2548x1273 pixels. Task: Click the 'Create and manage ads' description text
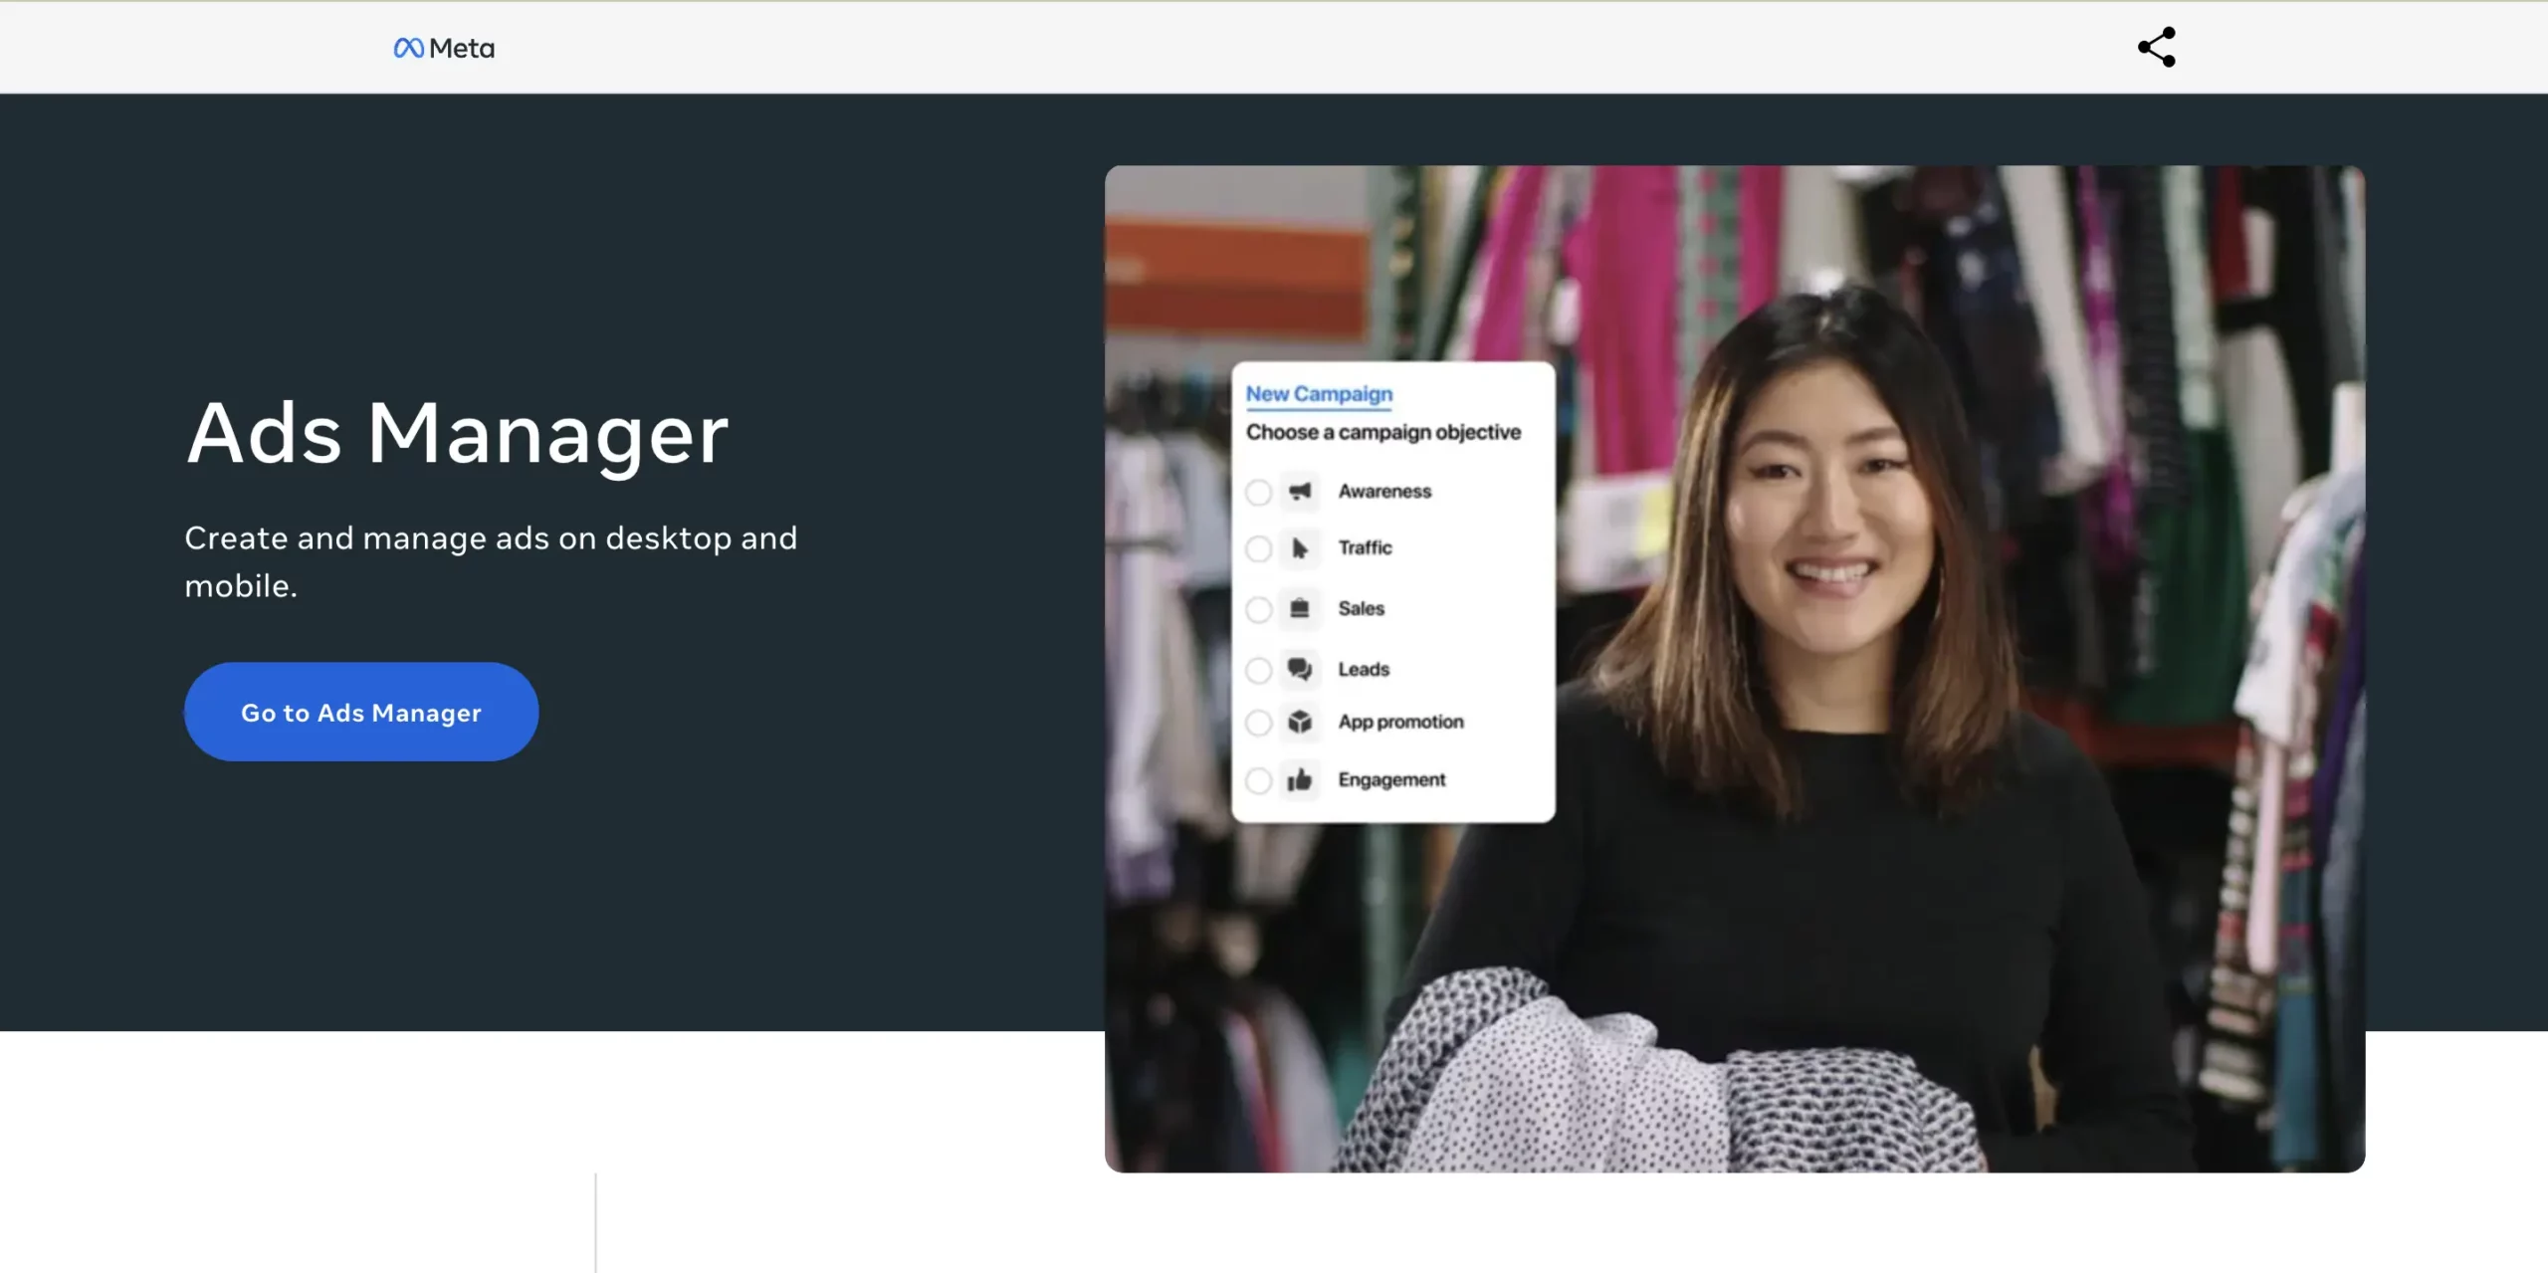point(491,561)
